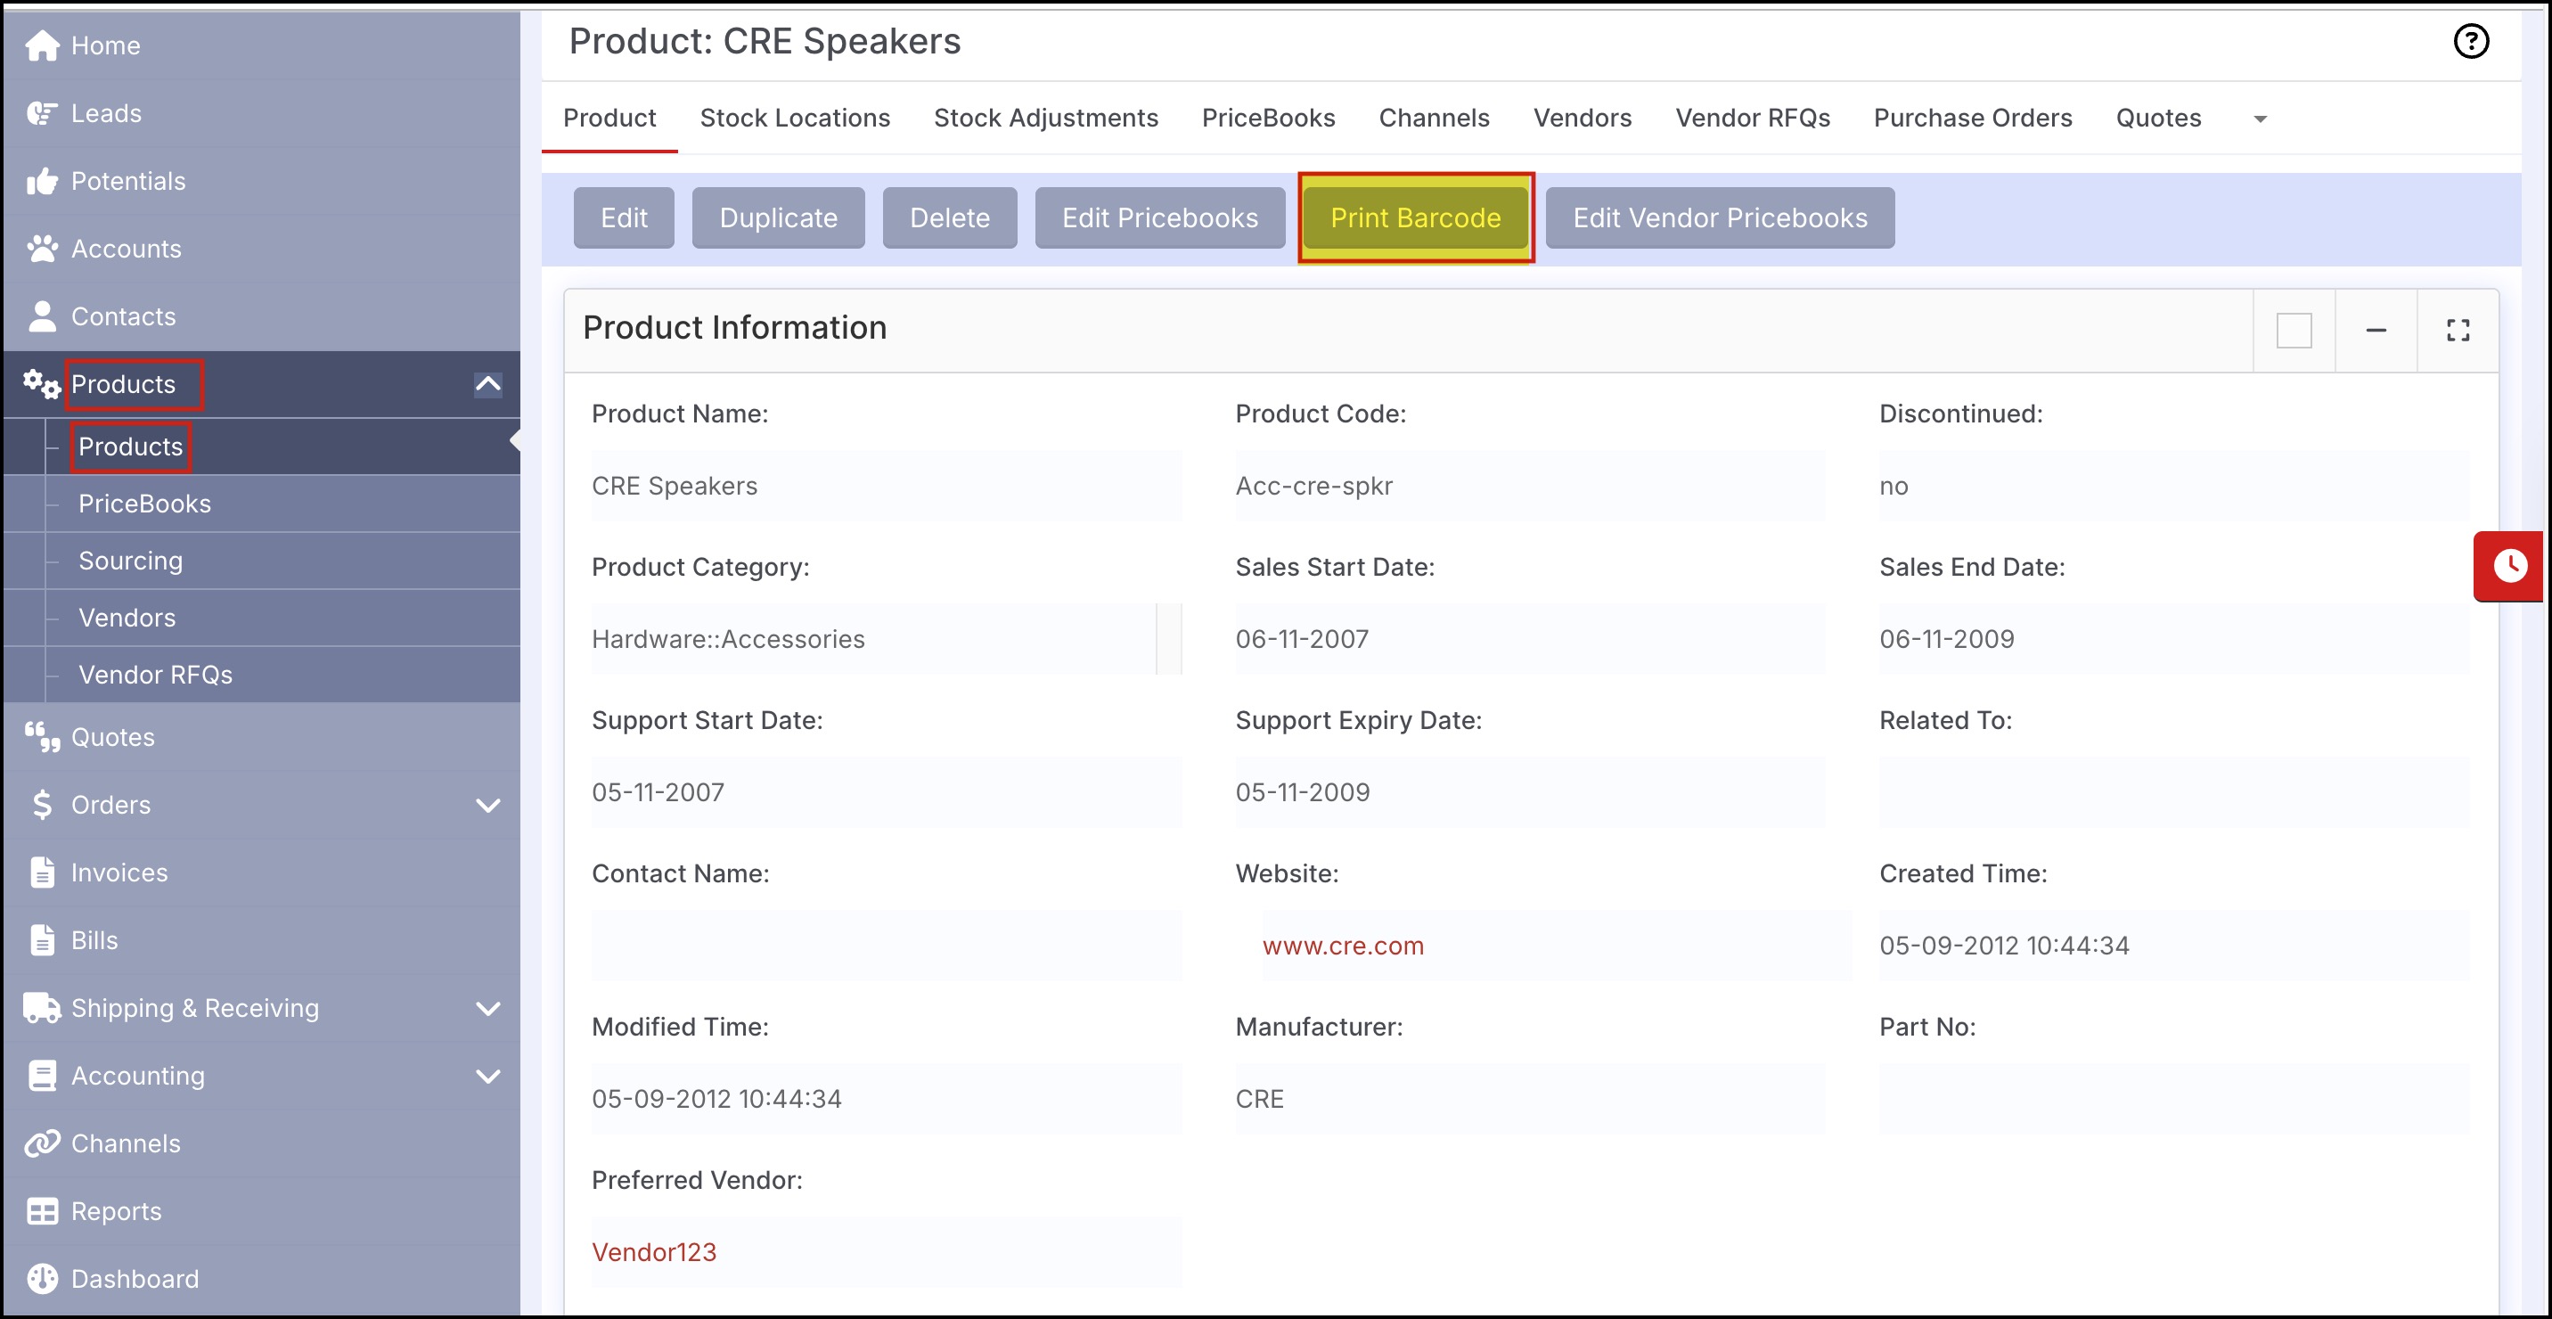Click the Potentials thumbs-up icon

pyautogui.click(x=42, y=181)
